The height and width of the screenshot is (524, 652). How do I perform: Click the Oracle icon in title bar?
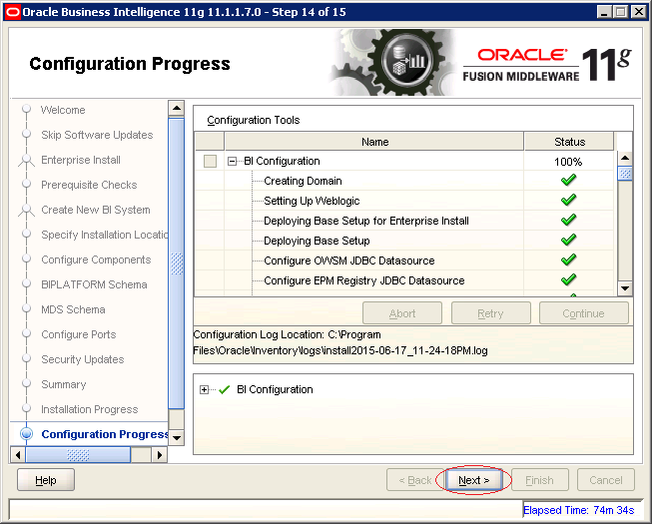pos(12,12)
